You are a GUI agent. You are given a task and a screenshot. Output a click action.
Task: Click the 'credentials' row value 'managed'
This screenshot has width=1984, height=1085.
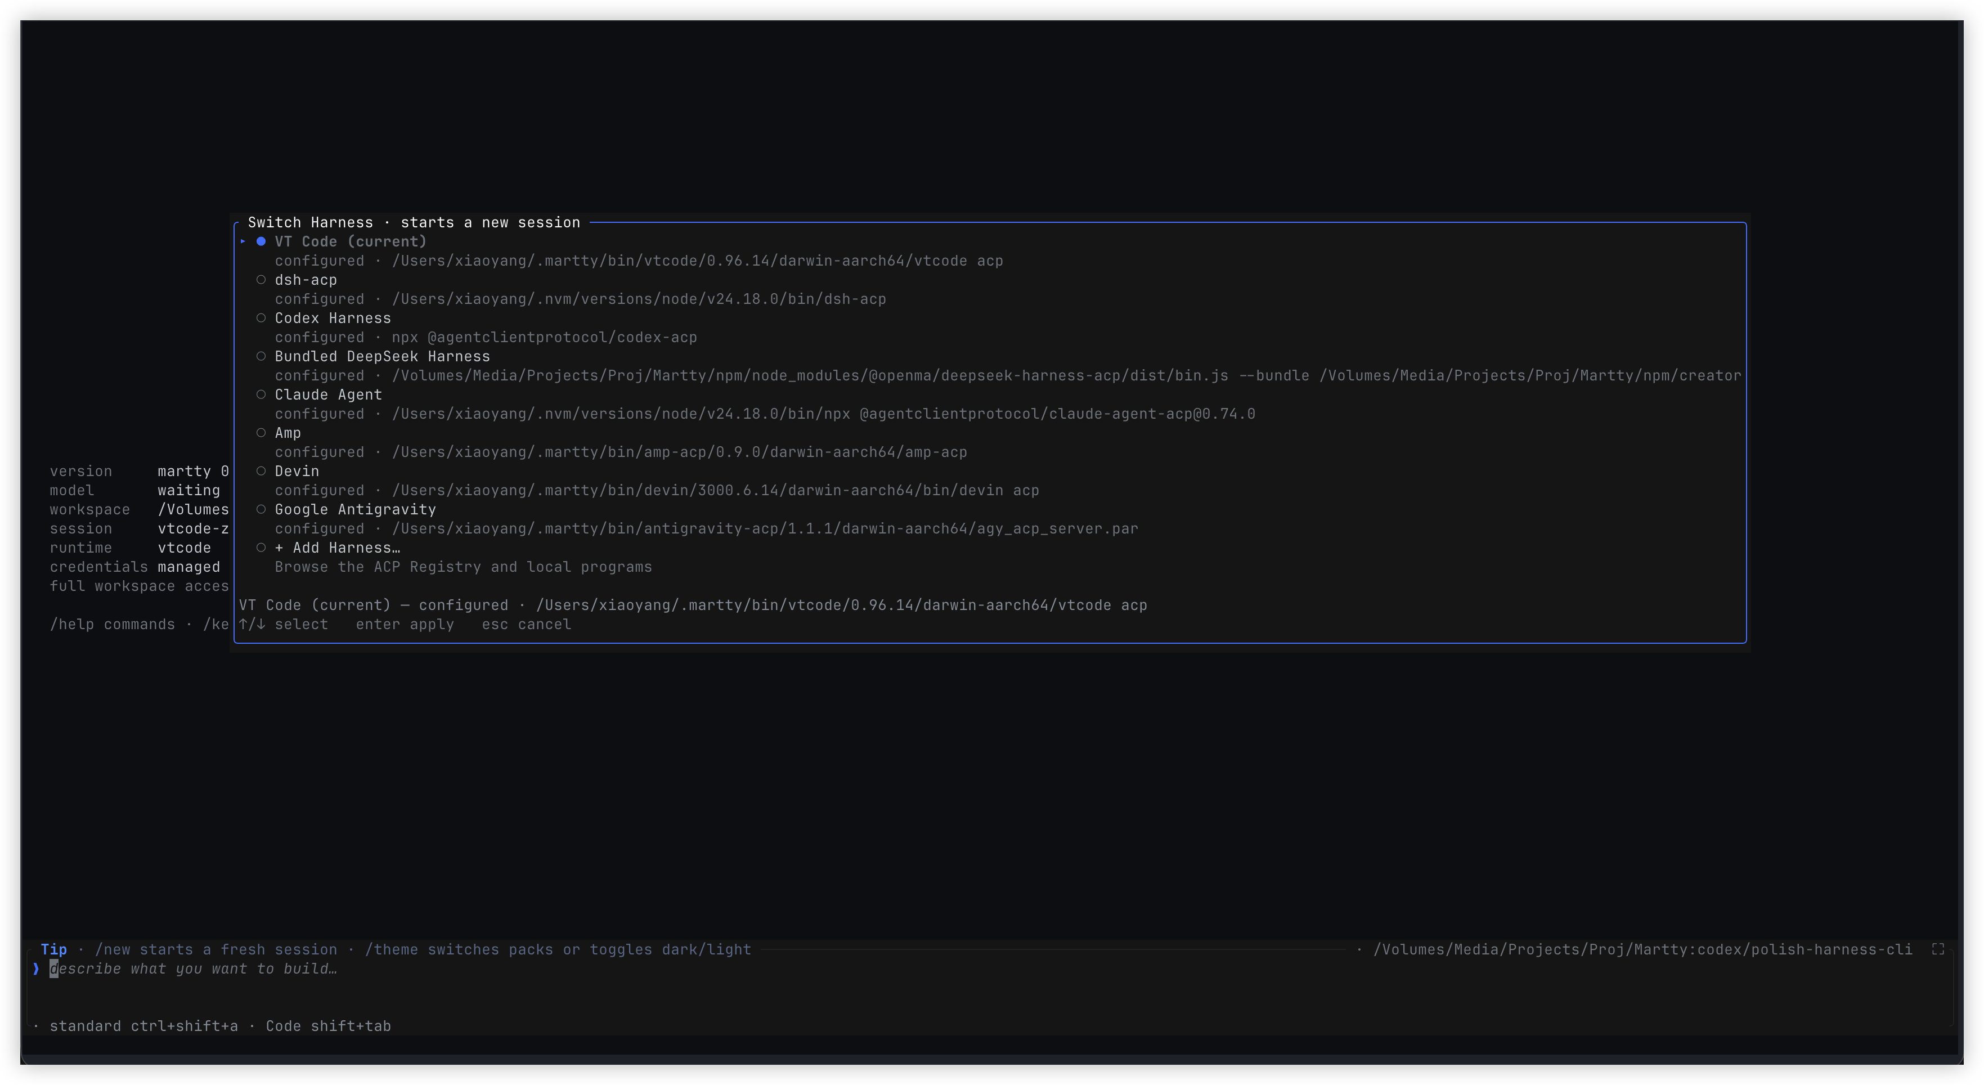pos(188,567)
